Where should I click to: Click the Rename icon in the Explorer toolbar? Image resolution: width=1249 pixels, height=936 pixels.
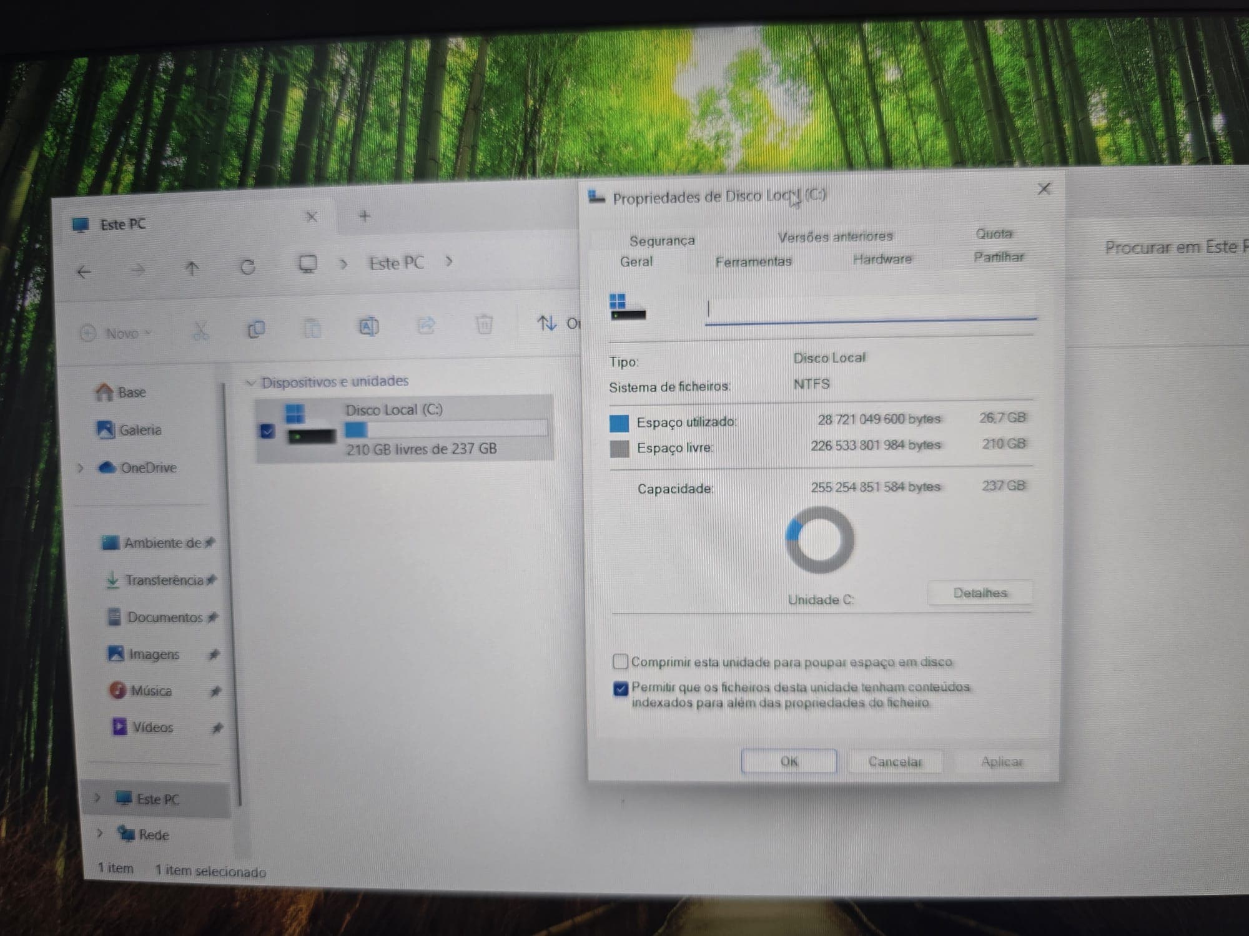pyautogui.click(x=368, y=326)
